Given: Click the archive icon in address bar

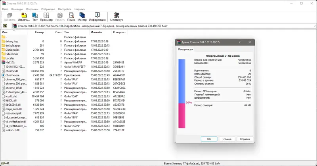Looking at the screenshot, I should [15, 26].
